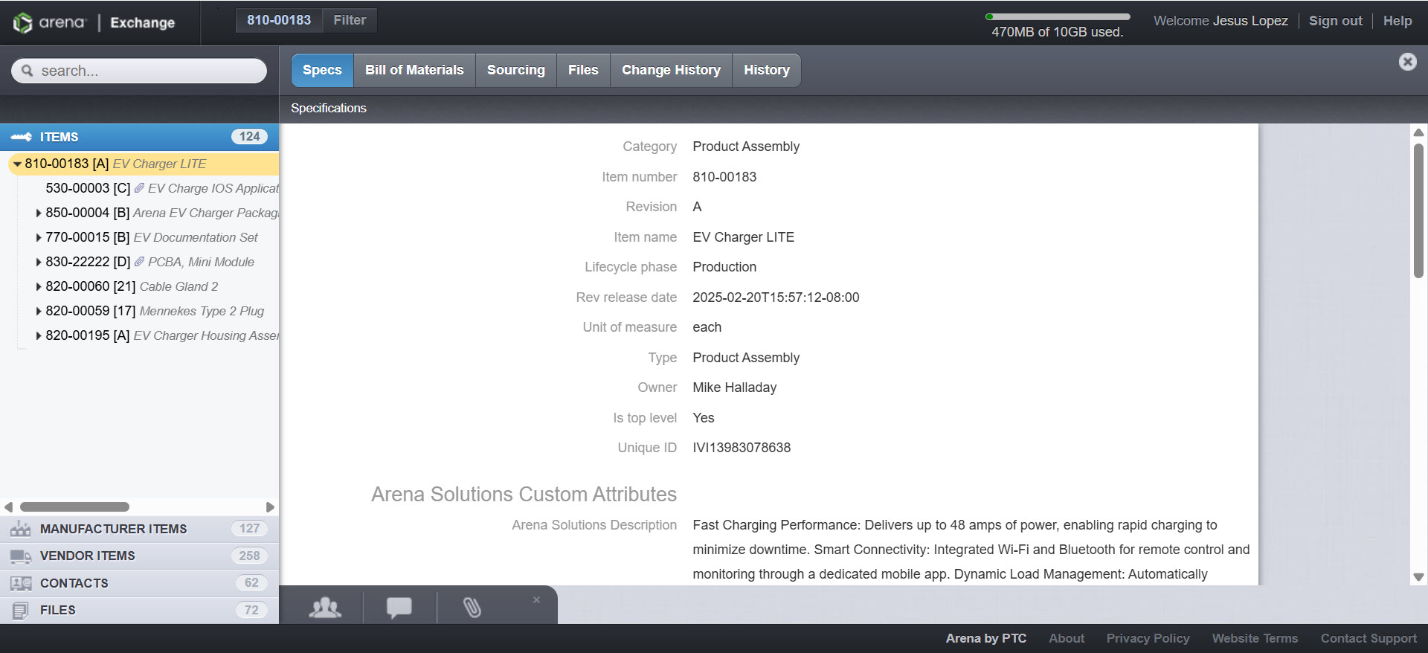Open the Files tab
The image size is (1428, 653).
pos(583,70)
